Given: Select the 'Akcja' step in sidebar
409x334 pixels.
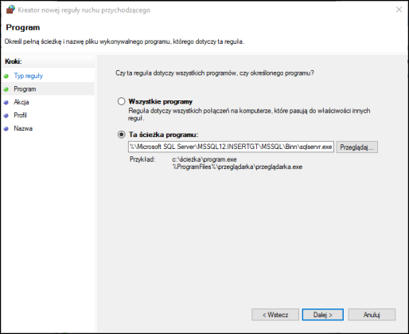Looking at the screenshot, I should [x=21, y=102].
